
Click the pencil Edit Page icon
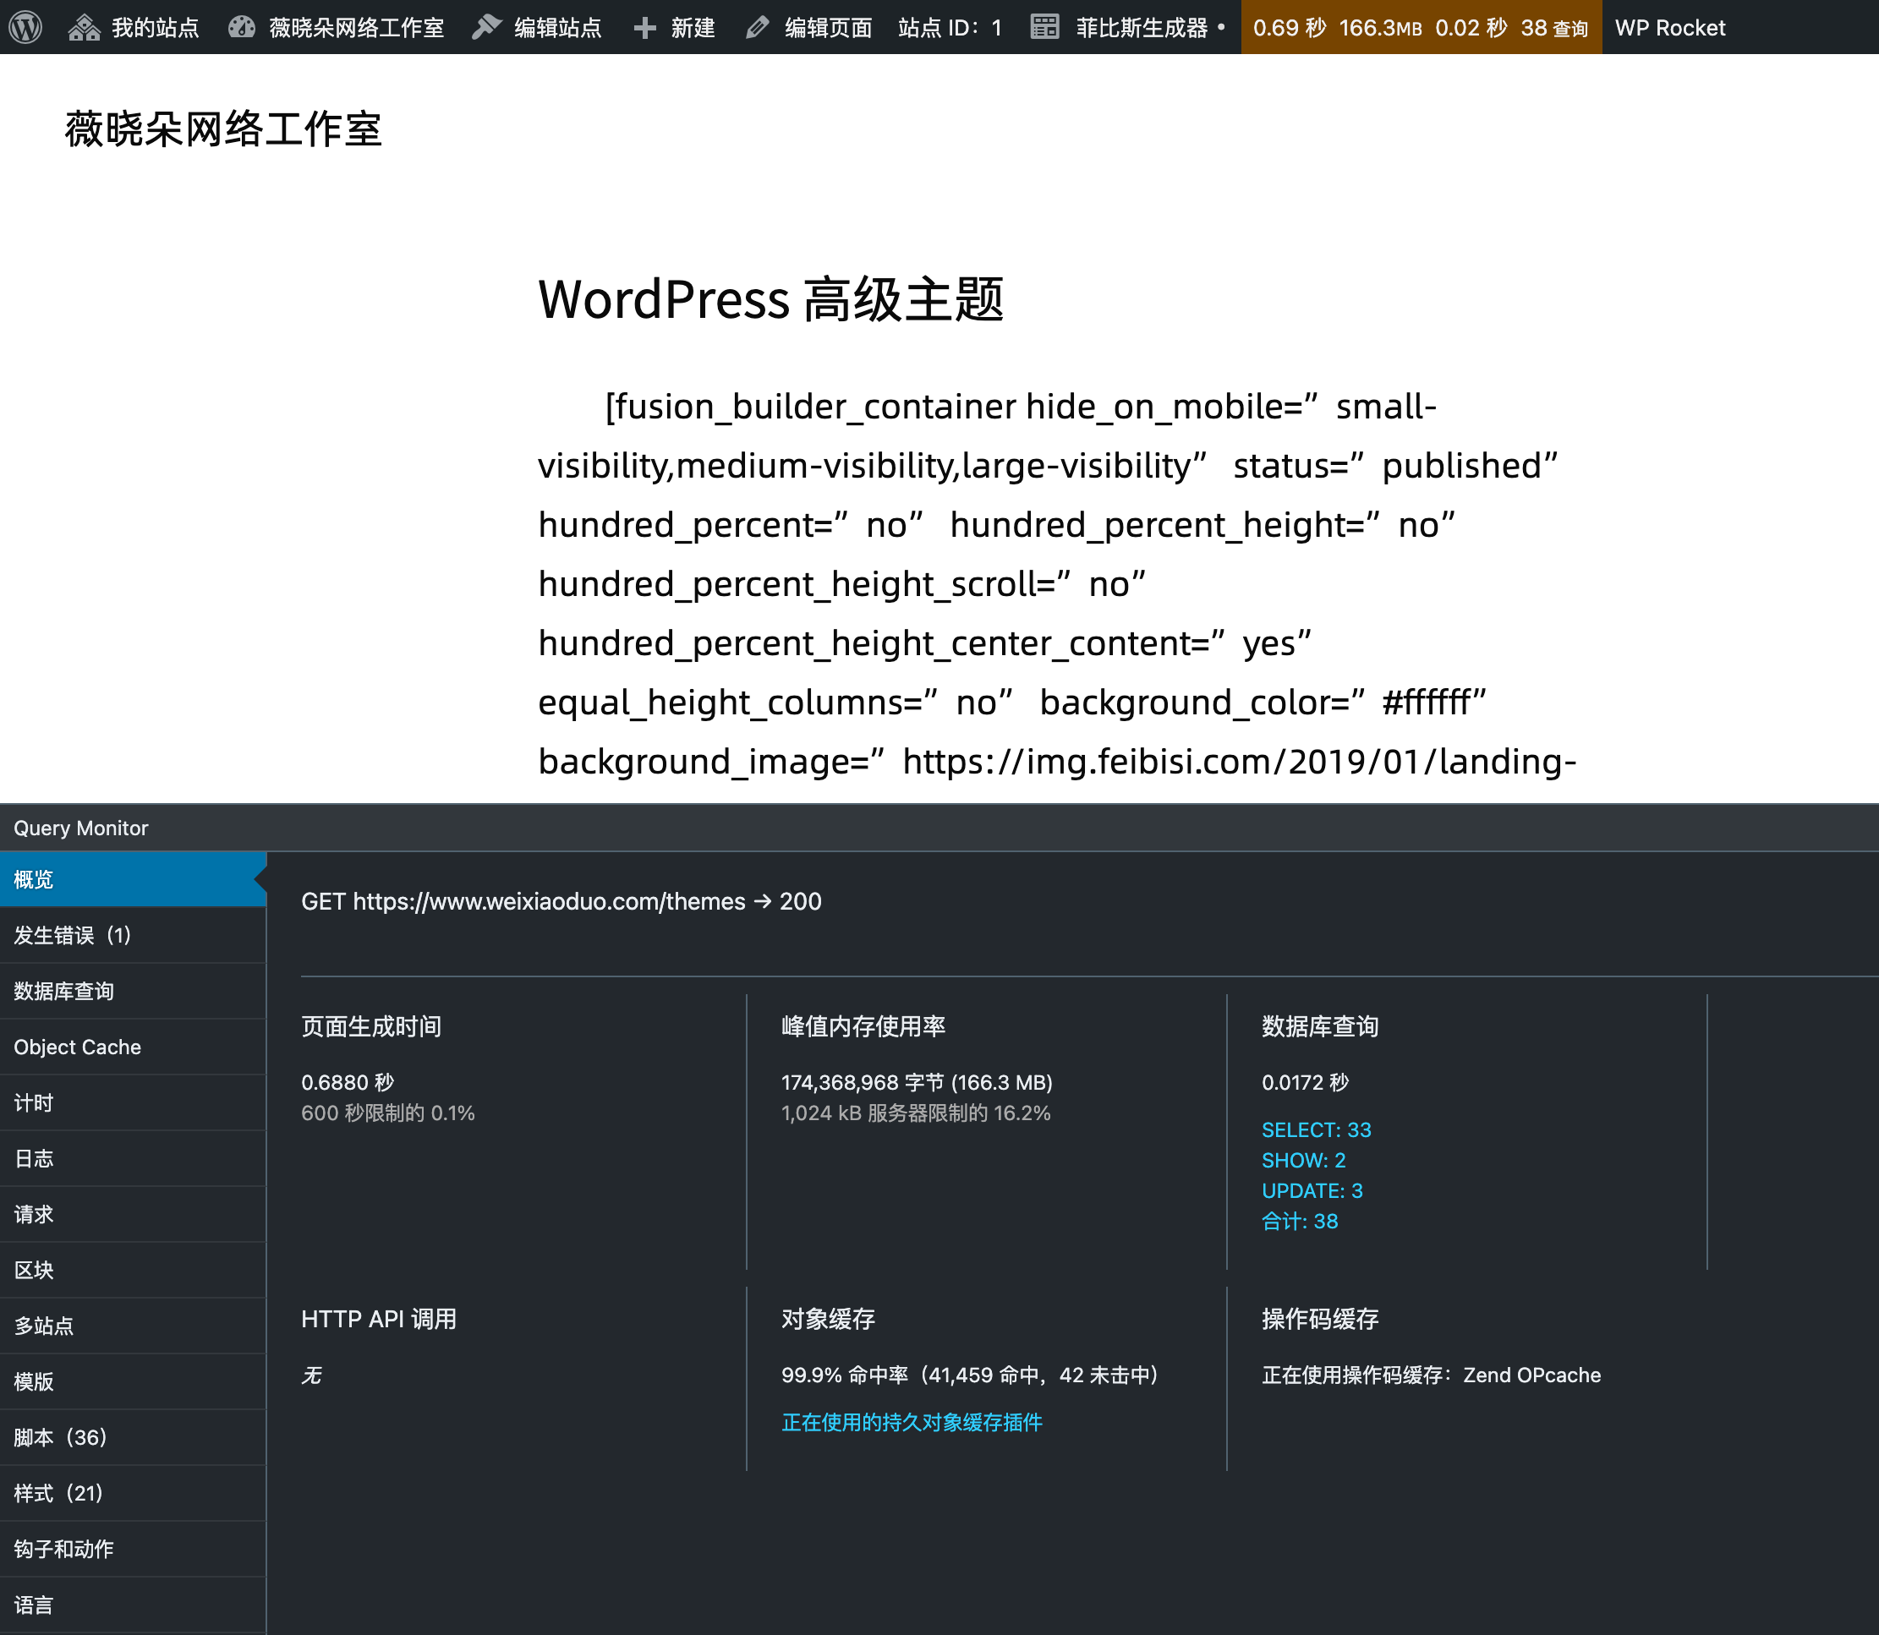coord(757,27)
